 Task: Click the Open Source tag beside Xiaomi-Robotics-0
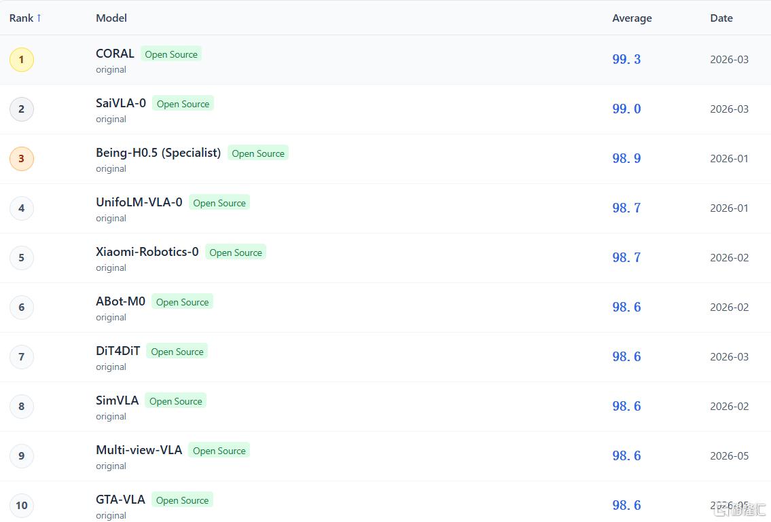click(236, 253)
